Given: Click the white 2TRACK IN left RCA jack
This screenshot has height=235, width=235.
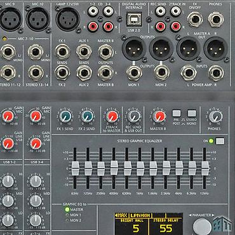Looking at the screenshot, I should pyautogui.click(x=176, y=11).
